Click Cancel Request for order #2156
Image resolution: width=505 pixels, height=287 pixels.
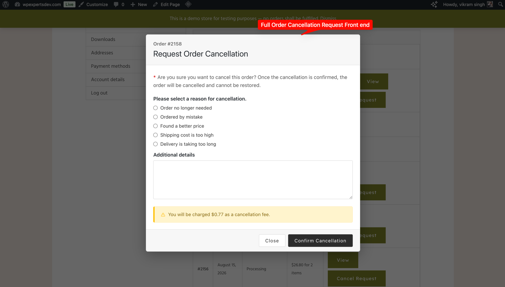click(x=357, y=278)
